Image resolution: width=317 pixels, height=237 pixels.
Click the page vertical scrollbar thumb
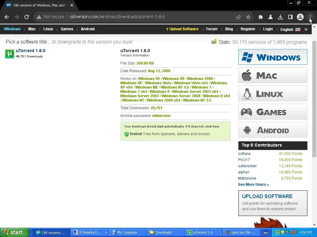[314, 99]
